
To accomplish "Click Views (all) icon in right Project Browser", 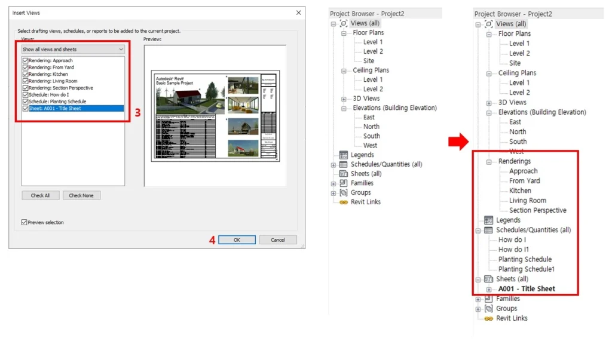I will 489,24.
